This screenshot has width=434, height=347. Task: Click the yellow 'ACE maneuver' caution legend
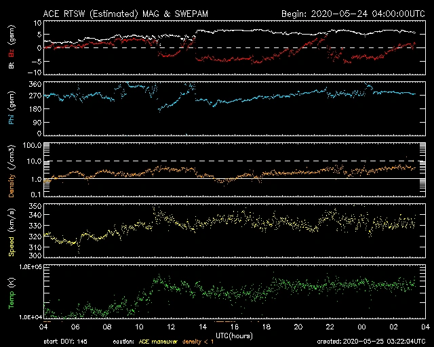(x=158, y=342)
